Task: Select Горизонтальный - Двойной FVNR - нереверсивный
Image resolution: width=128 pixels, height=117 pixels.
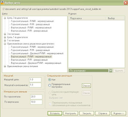Action: tap(37, 53)
